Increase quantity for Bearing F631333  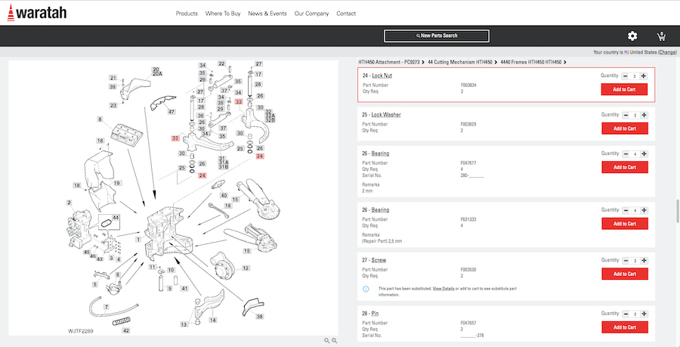pyautogui.click(x=644, y=210)
